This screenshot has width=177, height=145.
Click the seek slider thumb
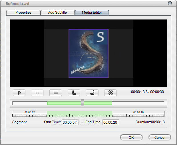(x=83, y=102)
